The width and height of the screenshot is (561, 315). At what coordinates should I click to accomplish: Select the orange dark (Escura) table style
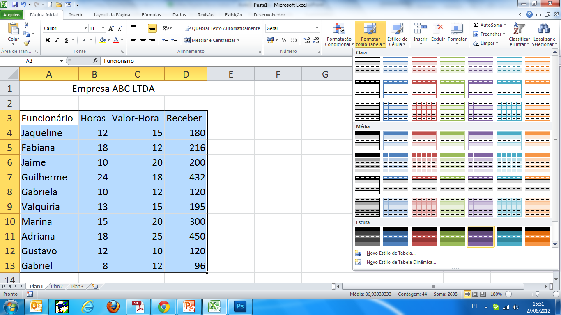coord(537,237)
